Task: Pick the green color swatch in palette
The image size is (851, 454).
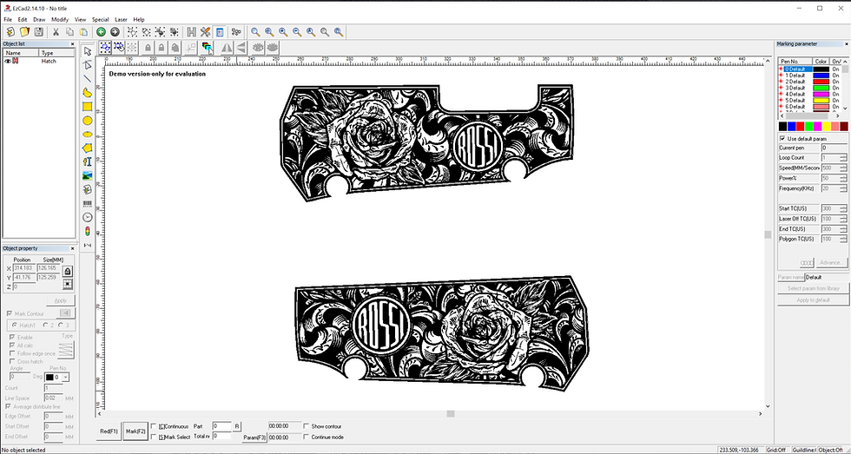Action: click(x=808, y=127)
